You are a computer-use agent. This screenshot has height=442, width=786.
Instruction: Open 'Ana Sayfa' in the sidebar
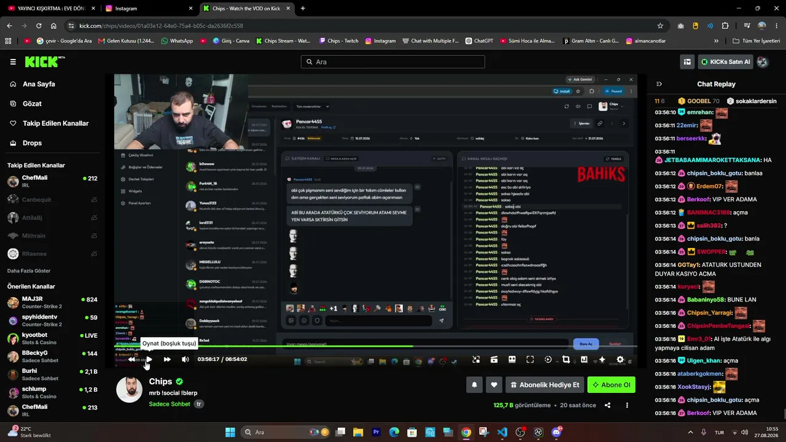(x=39, y=84)
